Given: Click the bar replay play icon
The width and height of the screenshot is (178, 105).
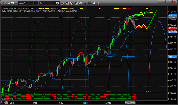Looking at the screenshot, I should 72,3.
